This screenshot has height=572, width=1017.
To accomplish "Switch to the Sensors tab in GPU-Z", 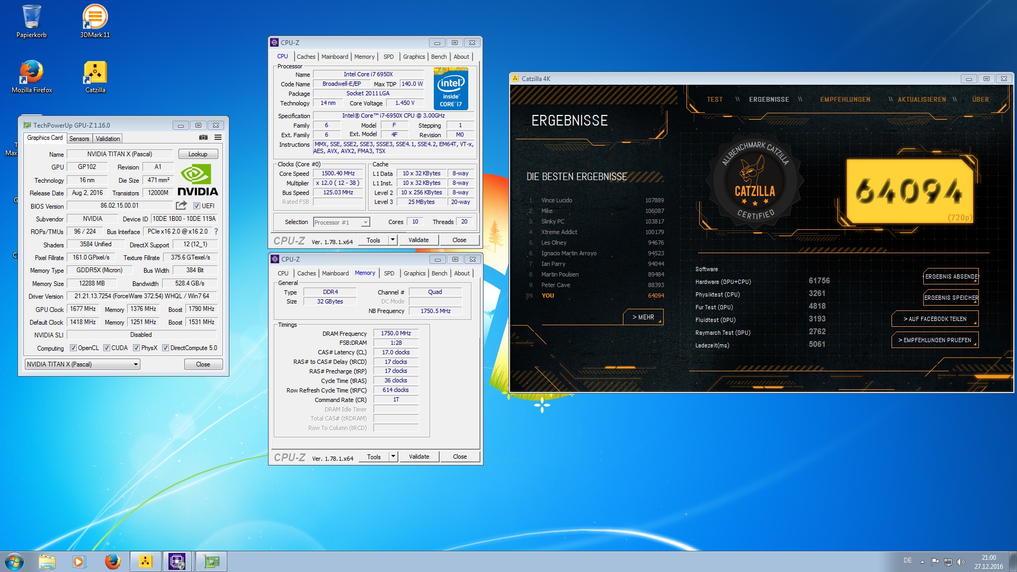I will click(79, 139).
